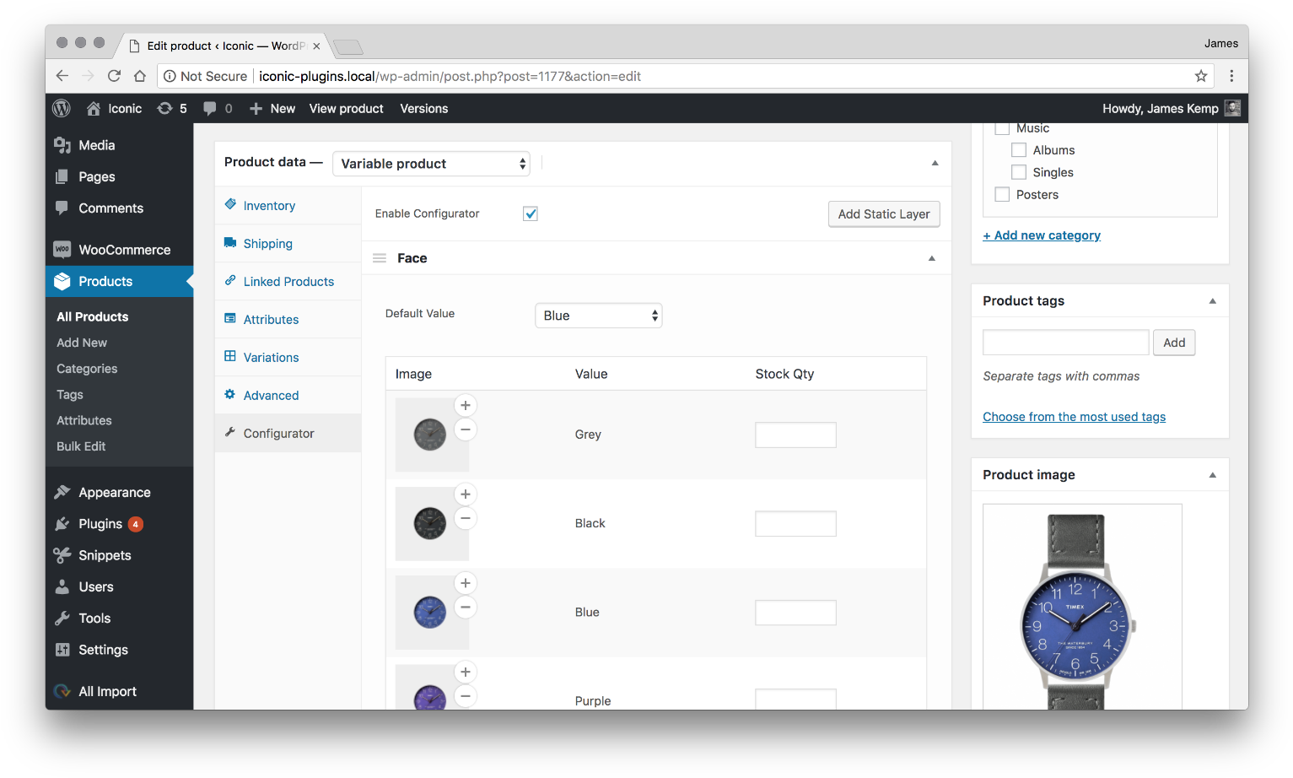Click the Stock Qty field for Grey

(795, 435)
